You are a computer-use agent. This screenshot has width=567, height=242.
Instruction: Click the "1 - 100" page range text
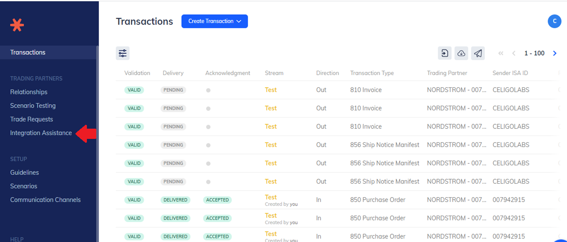point(535,53)
